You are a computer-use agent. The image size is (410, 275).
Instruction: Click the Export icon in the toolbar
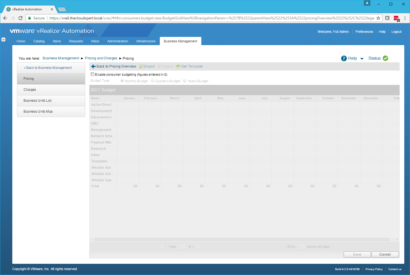click(x=141, y=66)
